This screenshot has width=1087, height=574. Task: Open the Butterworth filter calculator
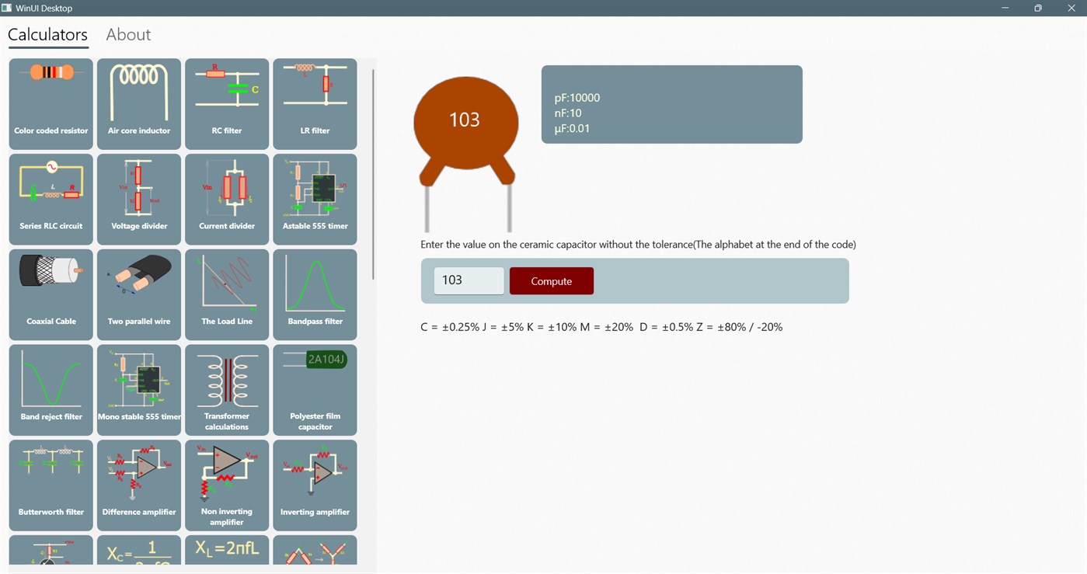[x=51, y=485]
